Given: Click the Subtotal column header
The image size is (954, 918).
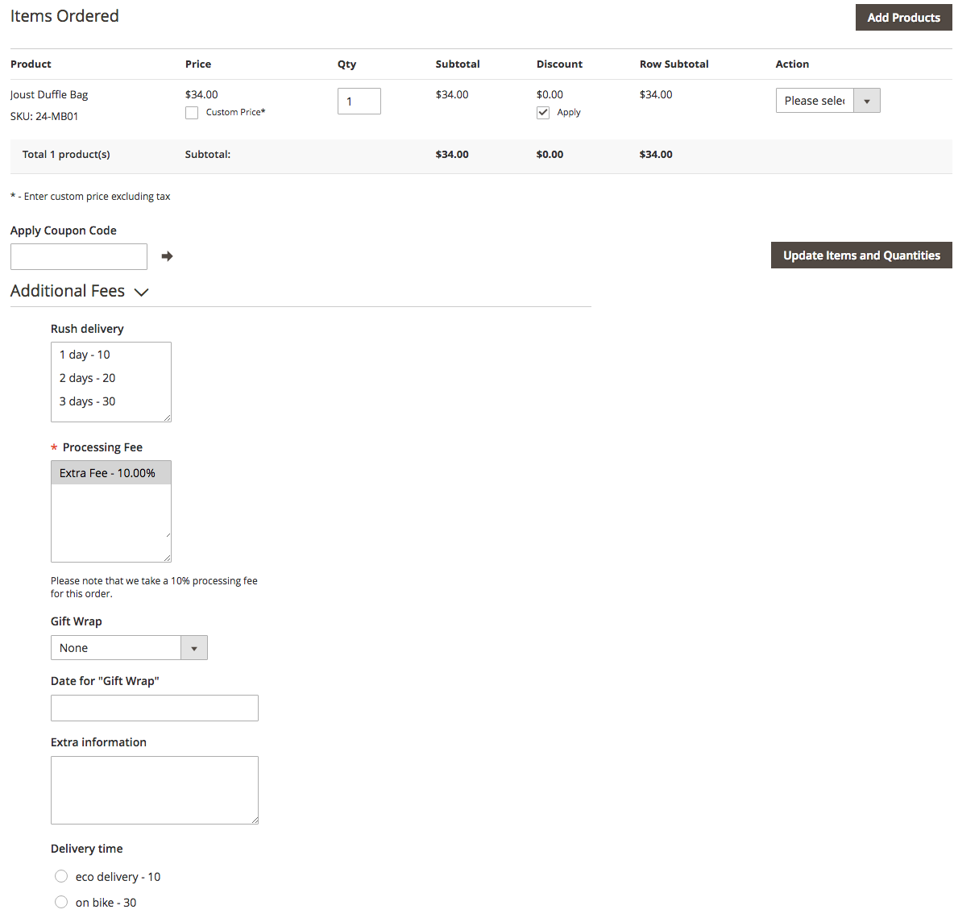Looking at the screenshot, I should click(458, 64).
